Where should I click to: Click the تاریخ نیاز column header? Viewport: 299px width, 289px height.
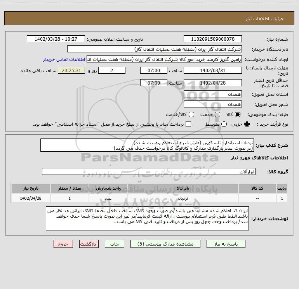[31, 188]
